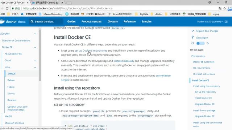This screenshot has width=232, height=130.
Task: Select Microsoft Windows in the sidebar
Action: coord(14,123)
